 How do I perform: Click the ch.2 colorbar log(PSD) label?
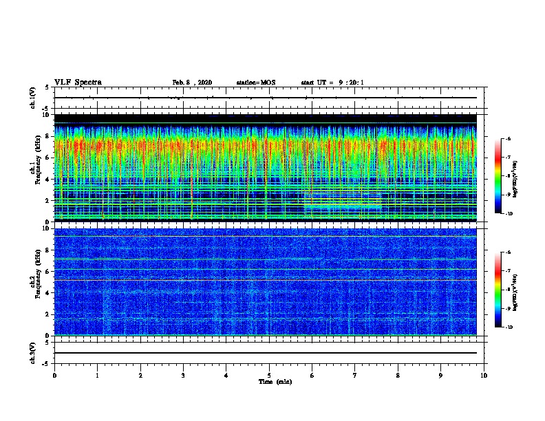coord(515,292)
